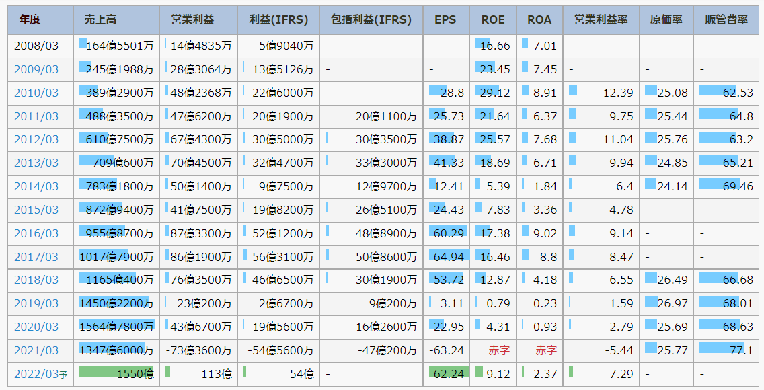The image size is (764, 390).
Task: Click the red 赤字 in ROE column
Action: 500,350
